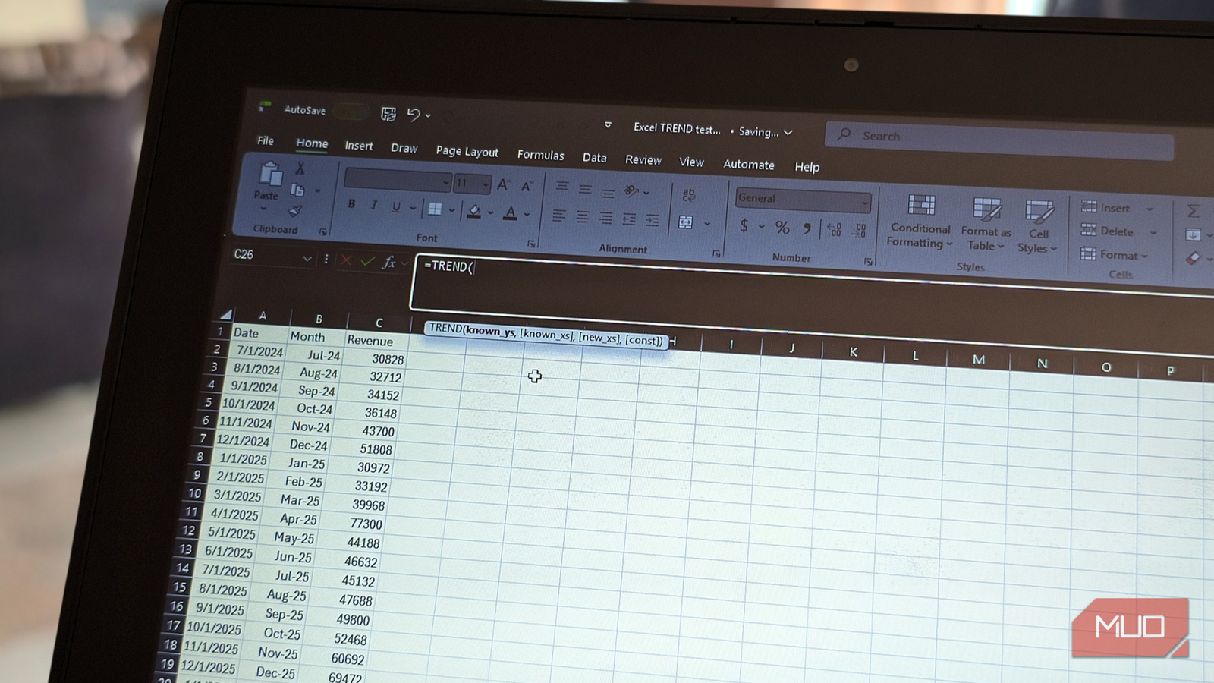Switch to the Formulas tab

541,155
